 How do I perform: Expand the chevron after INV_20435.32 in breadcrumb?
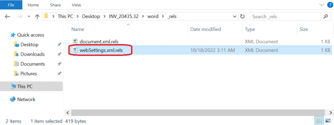[x=143, y=17]
